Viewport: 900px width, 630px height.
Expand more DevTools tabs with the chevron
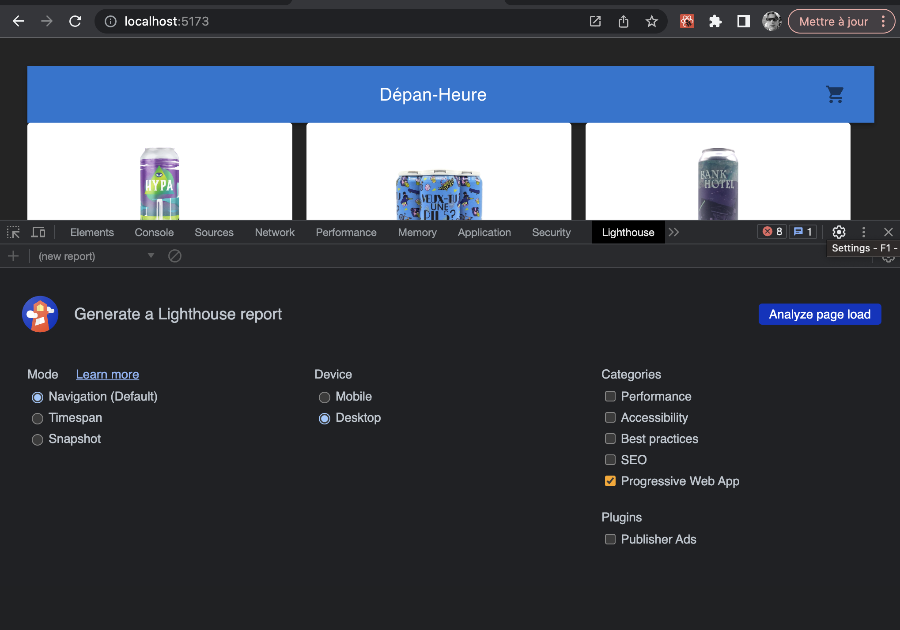674,232
